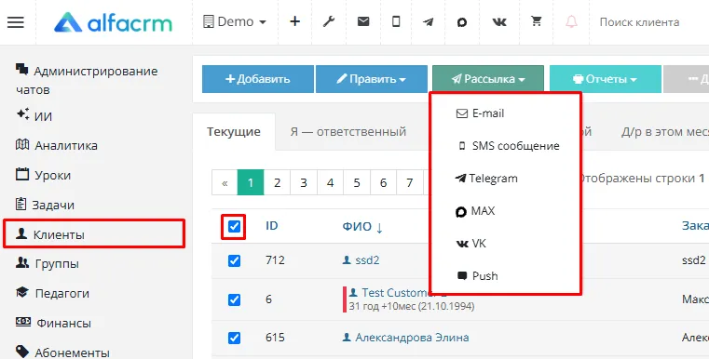
Task: Open Test Customer client link
Action: coord(396,293)
